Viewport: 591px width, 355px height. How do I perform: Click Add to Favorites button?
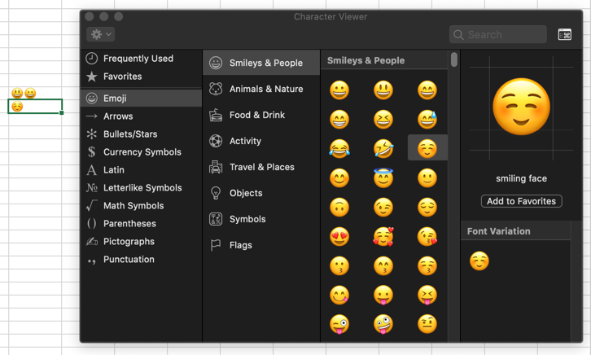click(x=521, y=201)
